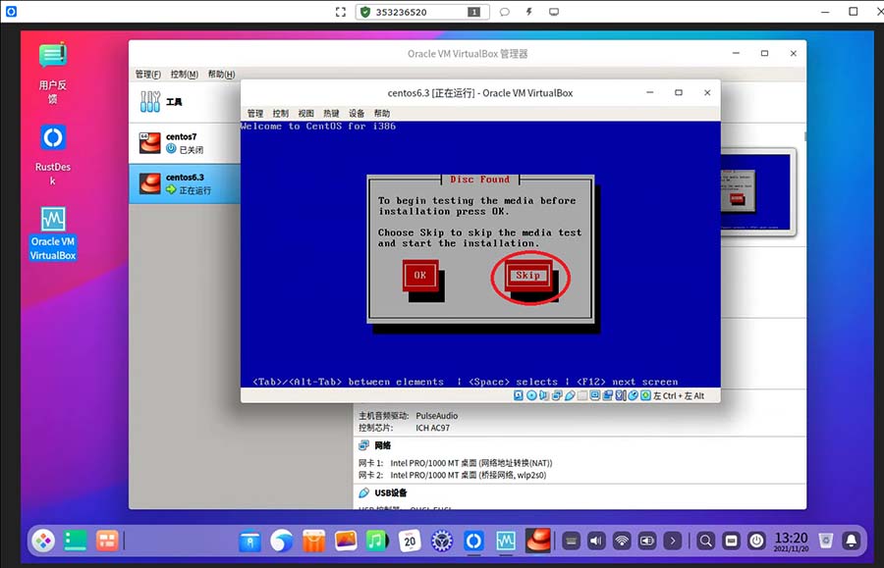
Task: Open the 控制(M) menu in VirtualBox Manager
Action: click(x=184, y=75)
